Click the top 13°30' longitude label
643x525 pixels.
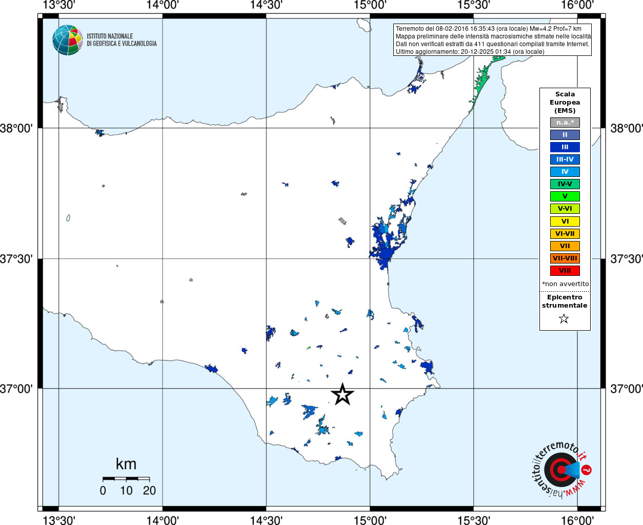coord(59,5)
